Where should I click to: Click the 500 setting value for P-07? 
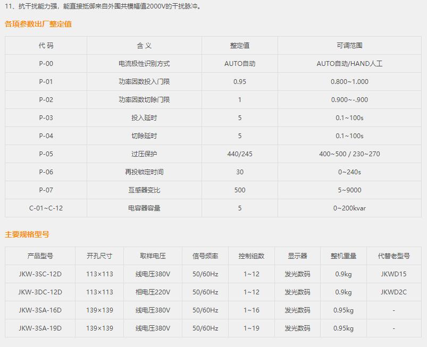(x=240, y=190)
